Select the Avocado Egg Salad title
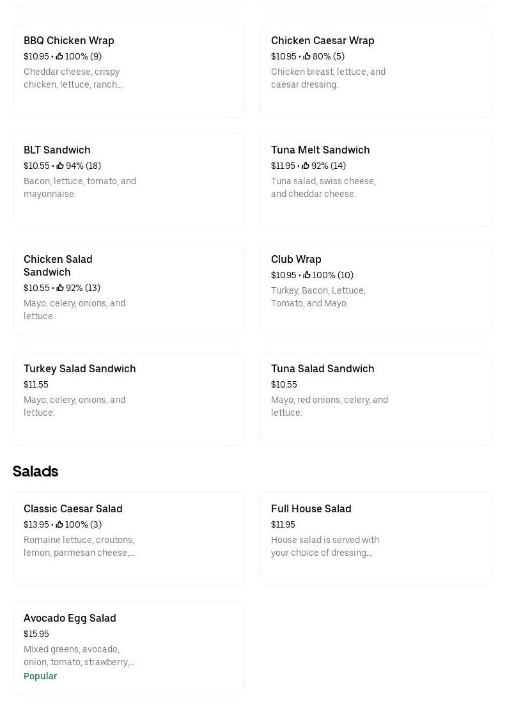Image resolution: width=514 pixels, height=708 pixels. click(x=70, y=618)
